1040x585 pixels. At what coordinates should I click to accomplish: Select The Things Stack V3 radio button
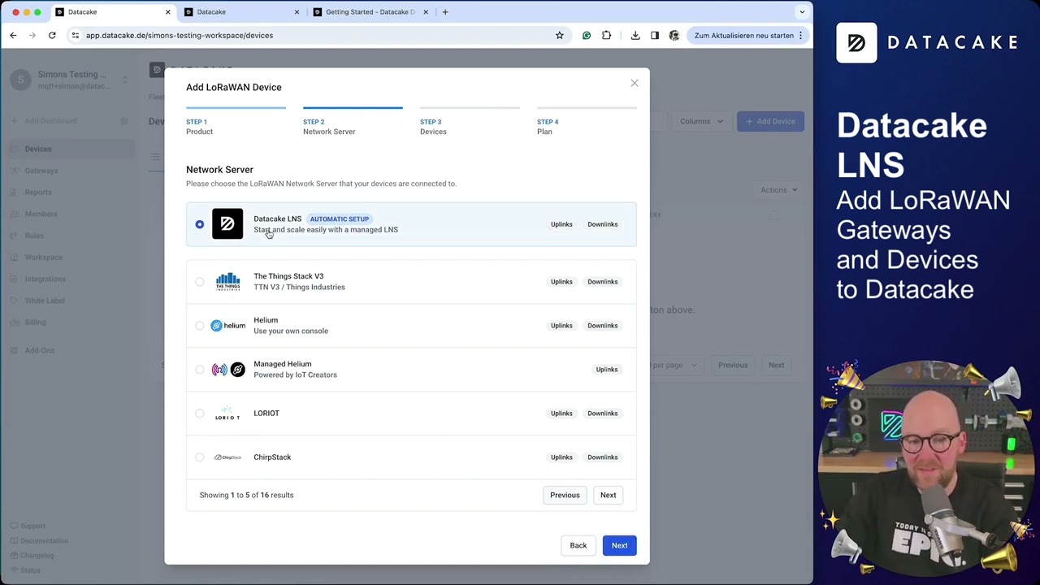point(200,282)
